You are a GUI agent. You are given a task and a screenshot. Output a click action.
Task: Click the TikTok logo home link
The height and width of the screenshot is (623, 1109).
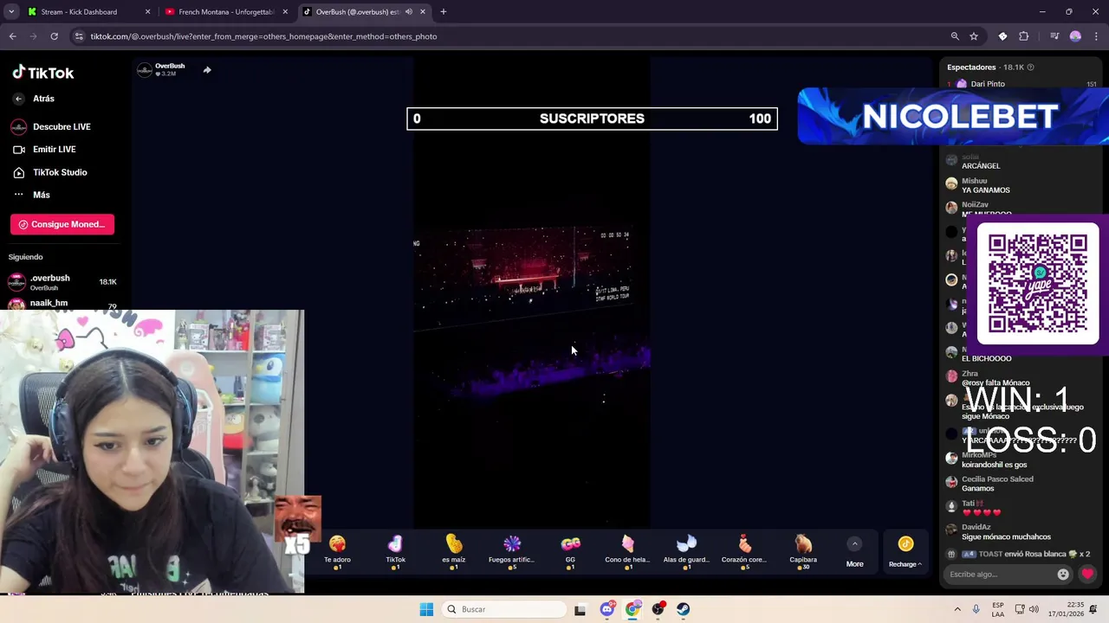(x=43, y=73)
